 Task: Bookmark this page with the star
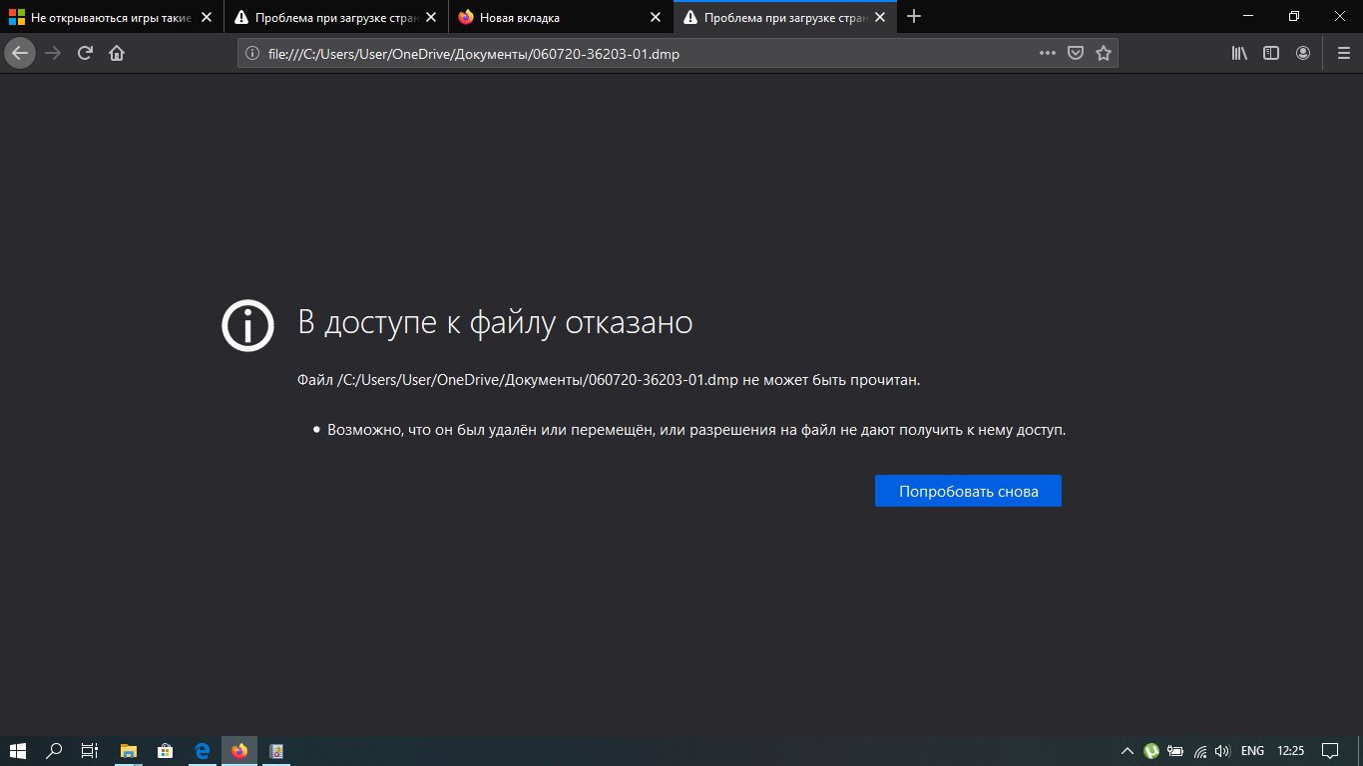1104,53
